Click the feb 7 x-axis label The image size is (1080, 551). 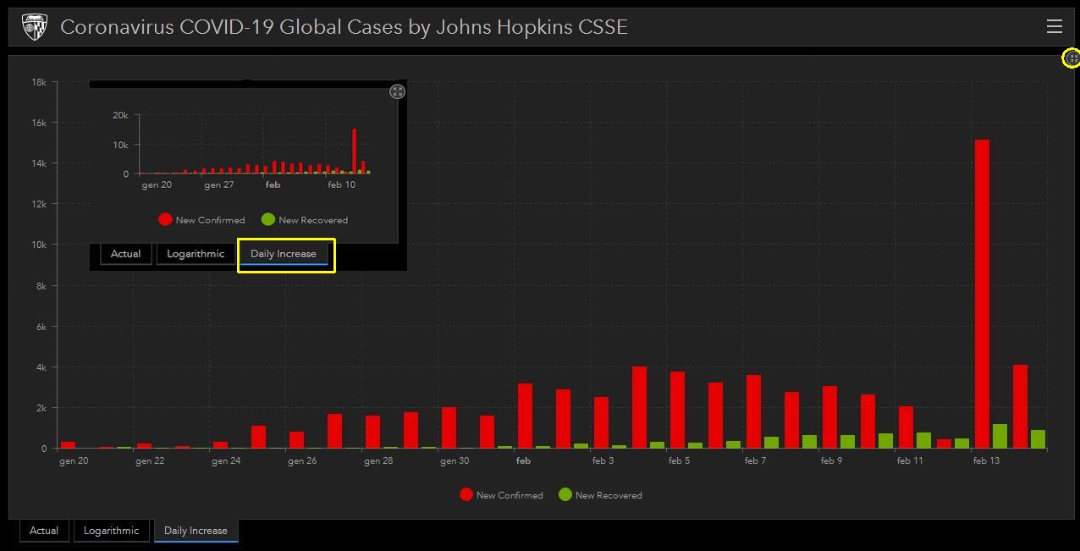[x=755, y=461]
